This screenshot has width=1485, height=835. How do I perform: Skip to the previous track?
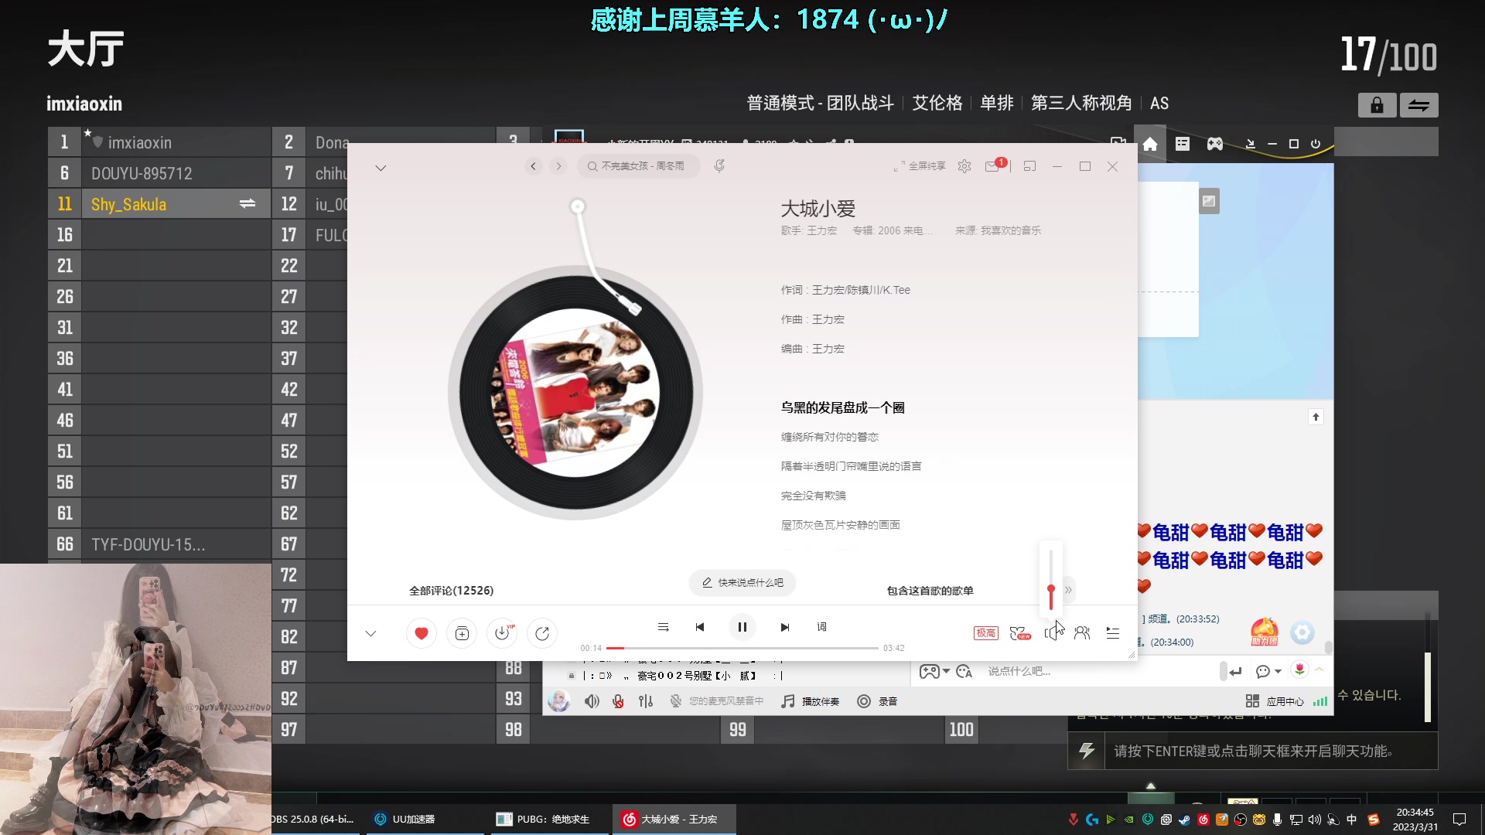[700, 627]
